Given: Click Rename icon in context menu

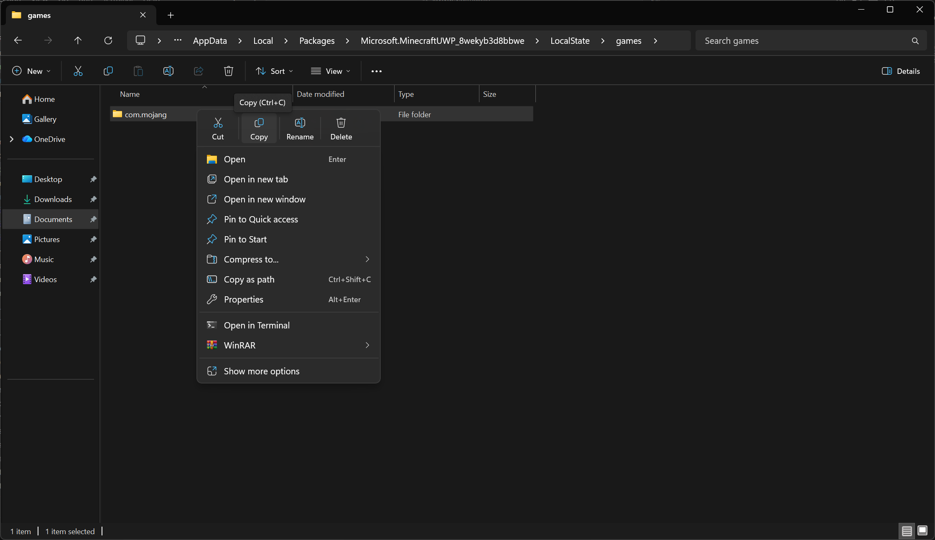Looking at the screenshot, I should [300, 128].
